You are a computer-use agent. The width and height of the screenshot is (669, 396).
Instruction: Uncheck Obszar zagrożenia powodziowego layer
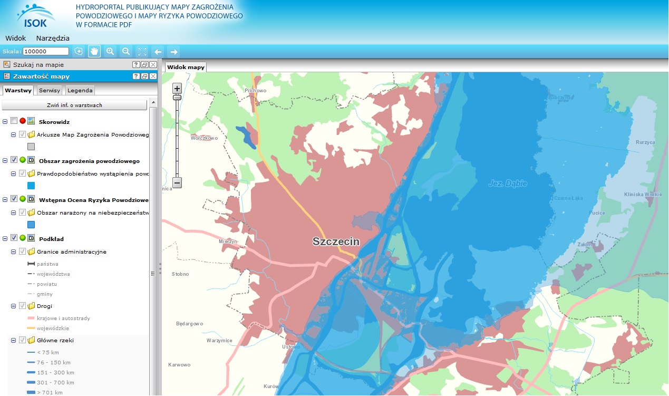coord(14,160)
